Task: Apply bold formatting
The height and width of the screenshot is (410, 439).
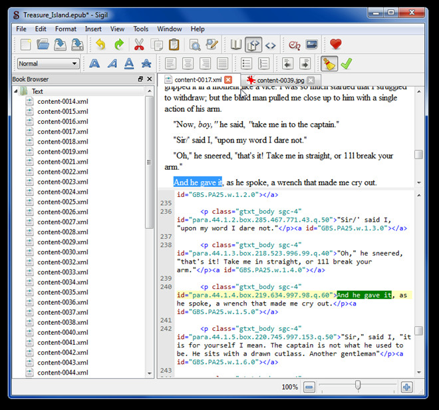Action: coord(94,64)
